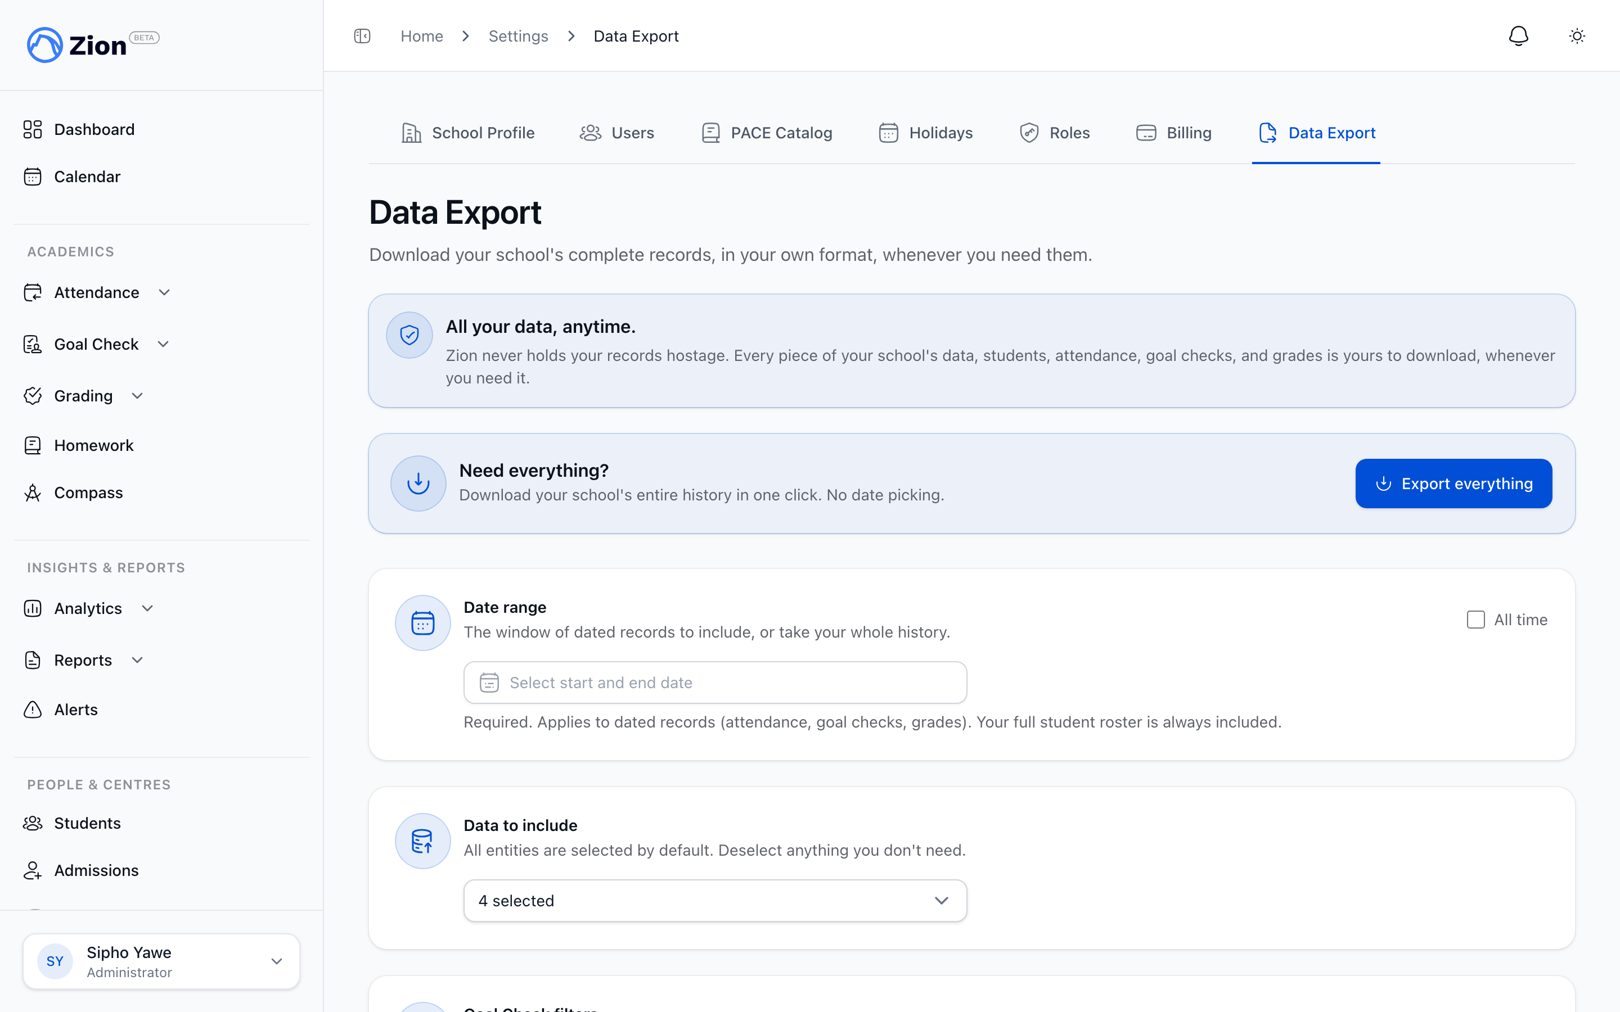Viewport: 1620px width, 1012px height.
Task: Click the Select start and end date field
Action: (x=715, y=683)
